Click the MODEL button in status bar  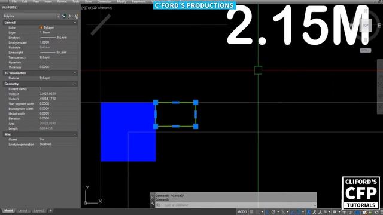(x=242, y=212)
